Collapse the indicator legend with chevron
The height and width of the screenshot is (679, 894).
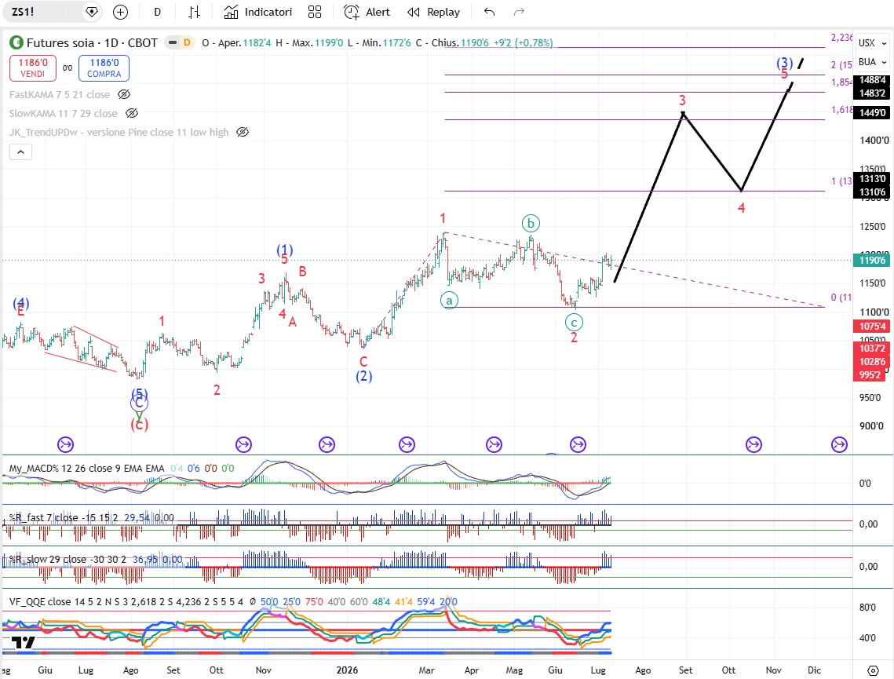coord(20,151)
